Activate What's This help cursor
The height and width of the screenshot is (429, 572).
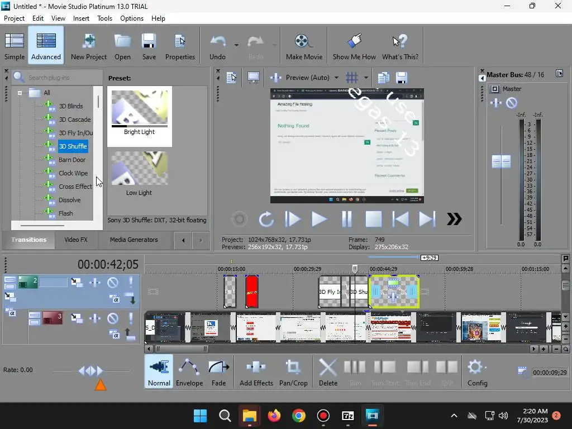tap(400, 46)
